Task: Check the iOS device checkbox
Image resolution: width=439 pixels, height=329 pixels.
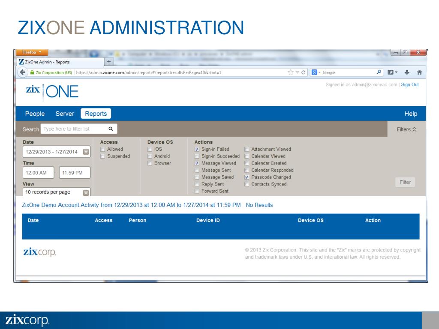Action: tap(150, 150)
